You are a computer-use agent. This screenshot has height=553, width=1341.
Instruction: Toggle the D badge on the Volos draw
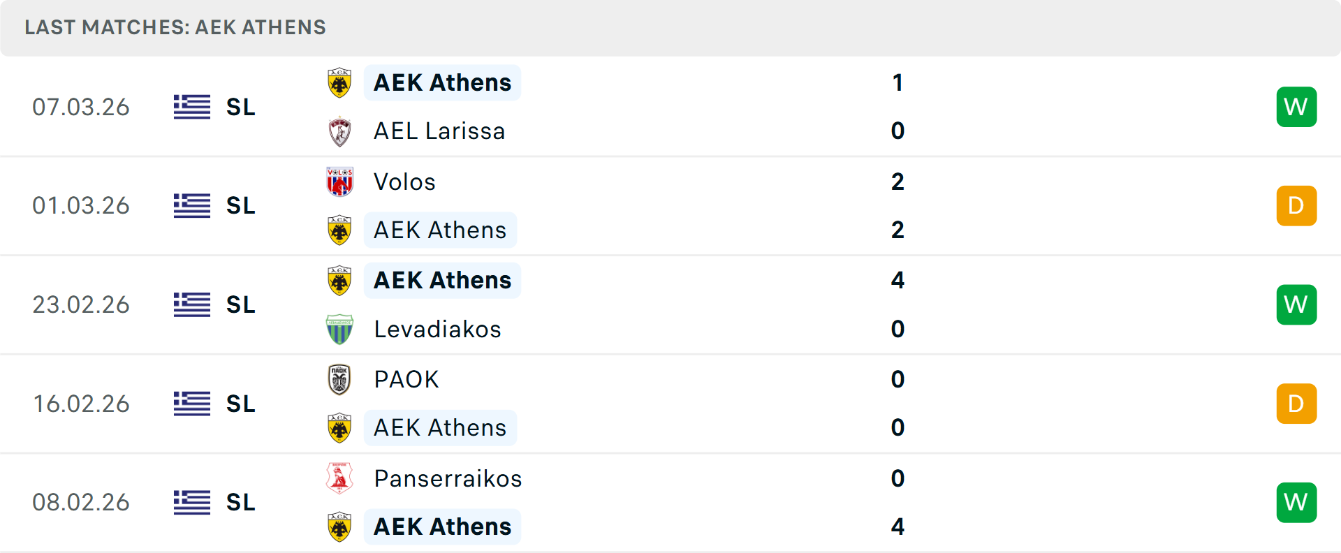pyautogui.click(x=1296, y=205)
